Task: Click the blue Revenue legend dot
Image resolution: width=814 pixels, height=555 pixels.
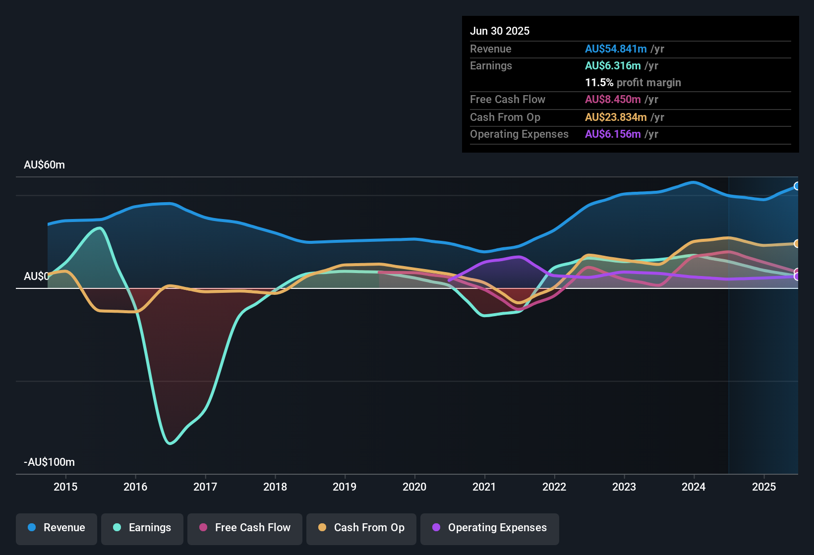Action: tap(32, 527)
